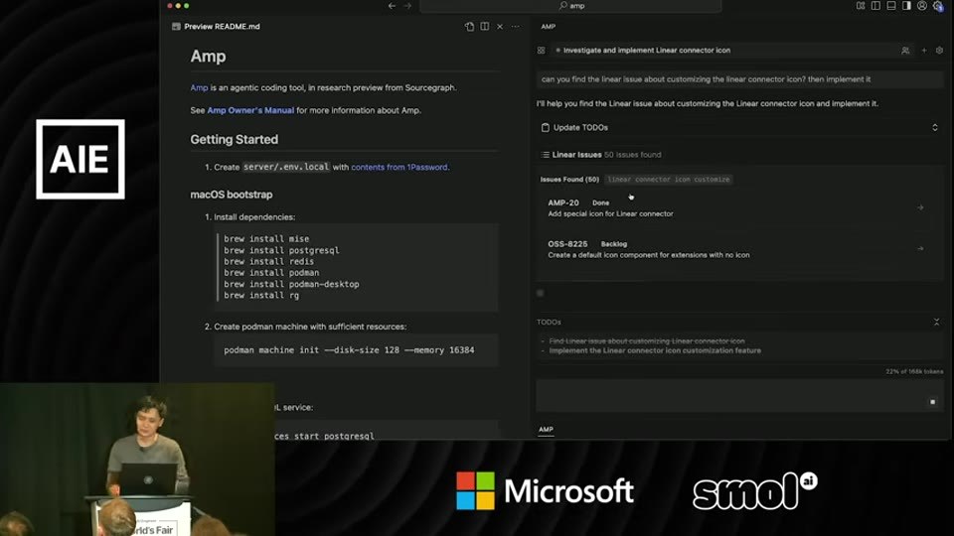Click the thread sharing people icon
Viewport: 954px width, 536px height.
click(905, 51)
